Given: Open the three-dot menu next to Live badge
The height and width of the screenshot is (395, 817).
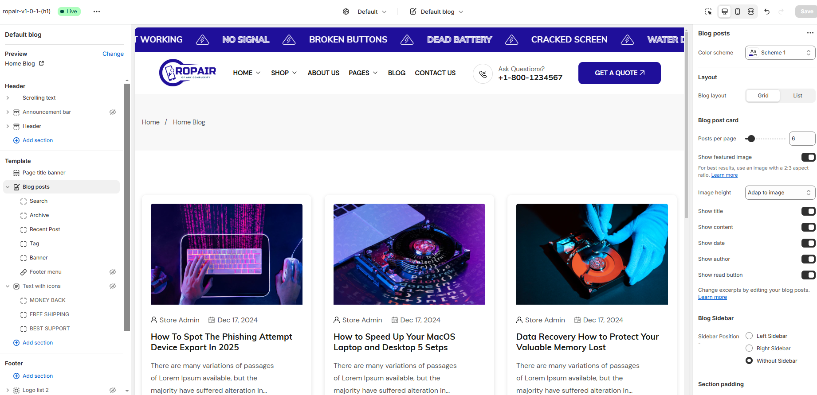Looking at the screenshot, I should coord(97,12).
